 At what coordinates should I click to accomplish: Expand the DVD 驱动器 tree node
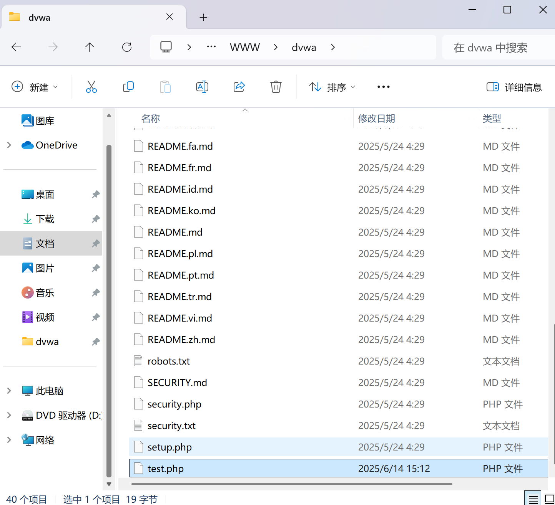[9, 415]
